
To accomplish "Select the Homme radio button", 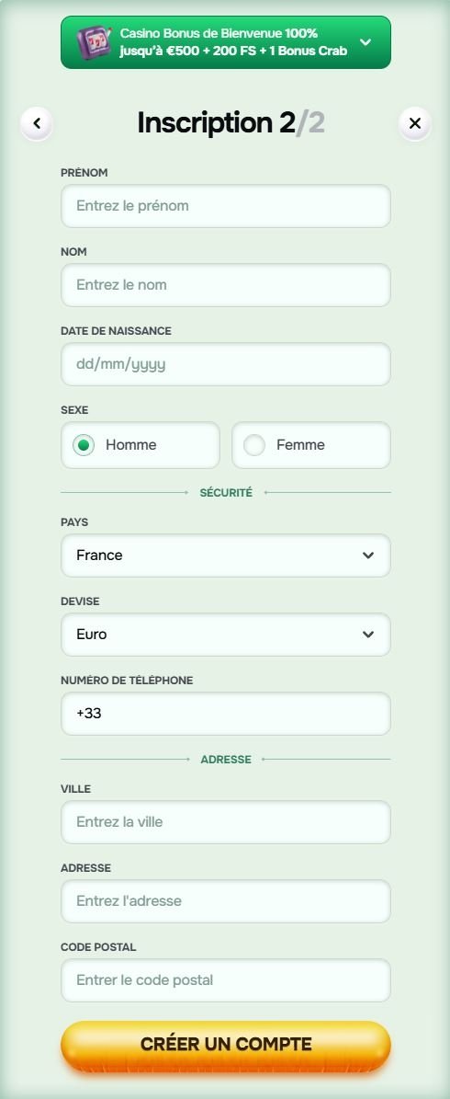I will click(84, 445).
